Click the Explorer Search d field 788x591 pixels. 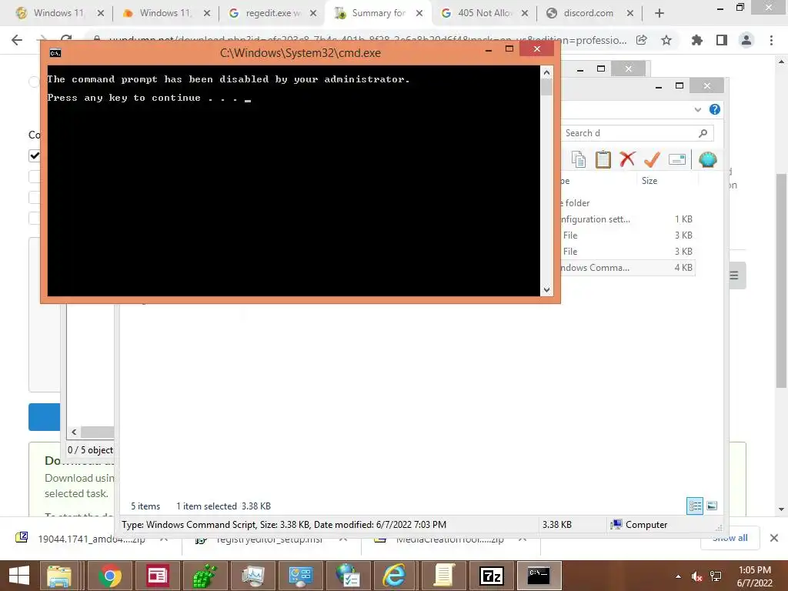629,133
